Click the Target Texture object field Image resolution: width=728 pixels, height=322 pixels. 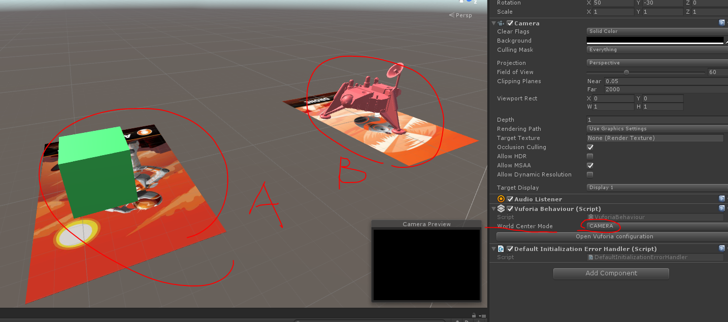coord(655,138)
